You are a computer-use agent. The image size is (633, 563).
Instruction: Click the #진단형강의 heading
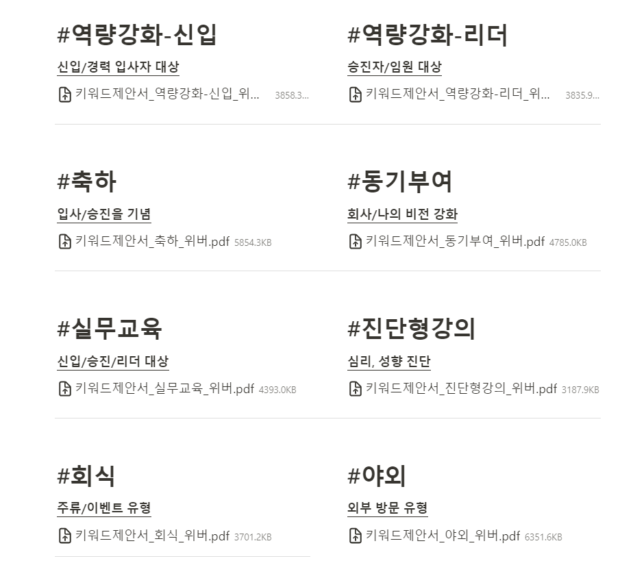click(x=411, y=328)
